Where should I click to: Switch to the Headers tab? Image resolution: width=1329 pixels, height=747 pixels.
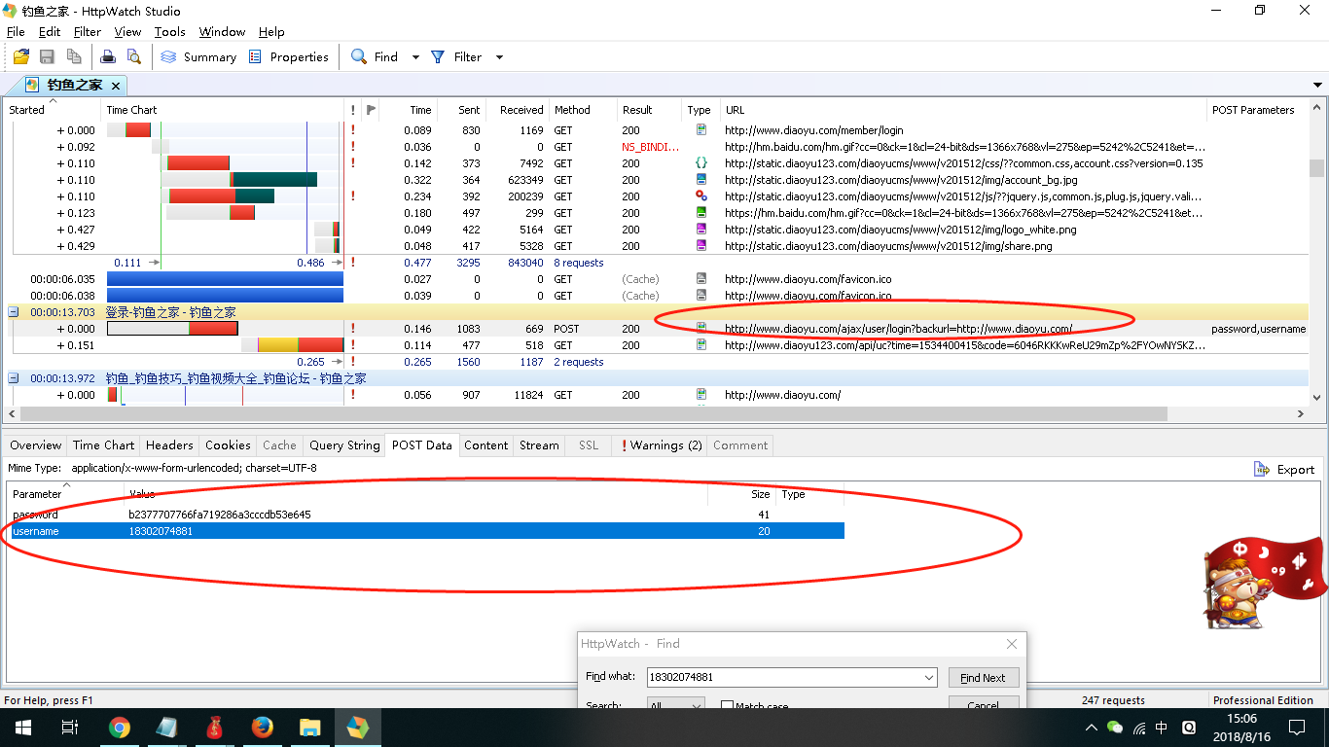(x=169, y=445)
